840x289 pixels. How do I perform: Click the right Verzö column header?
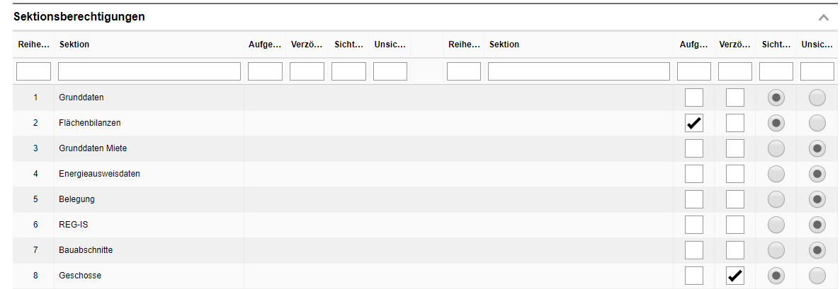tap(734, 45)
